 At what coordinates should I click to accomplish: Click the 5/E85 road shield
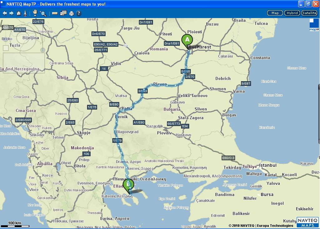185,71
